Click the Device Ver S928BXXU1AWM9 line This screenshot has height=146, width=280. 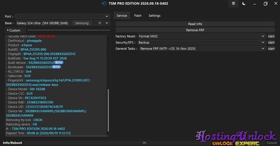(x=46, y=113)
